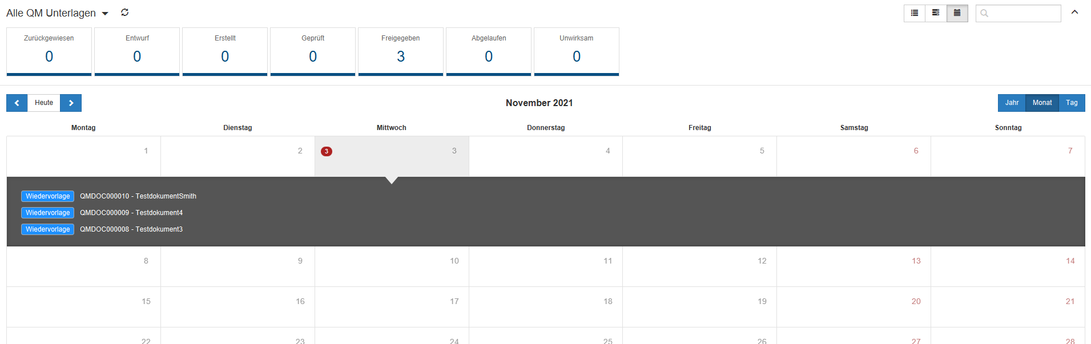Select the Freigegeben status tile
Viewport: 1091px width, 344px height.
(401, 51)
